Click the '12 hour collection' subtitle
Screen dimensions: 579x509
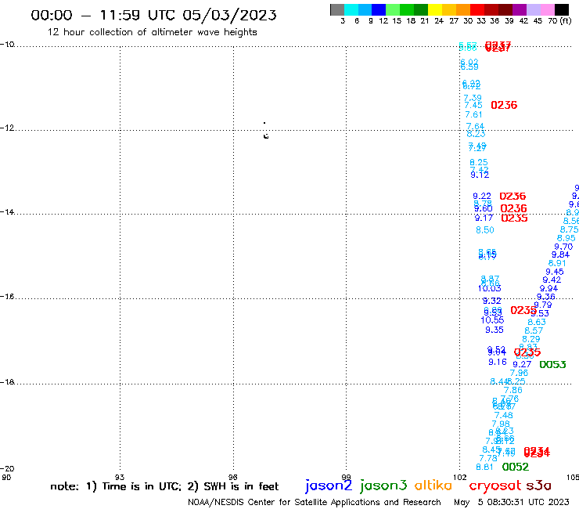pos(152,32)
